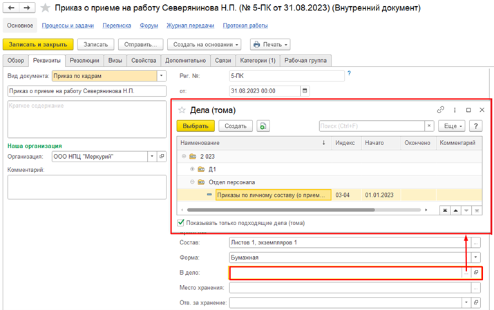Open the Еще dropdown menu in the dialog
This screenshot has width=494, height=310.
pyautogui.click(x=452, y=126)
